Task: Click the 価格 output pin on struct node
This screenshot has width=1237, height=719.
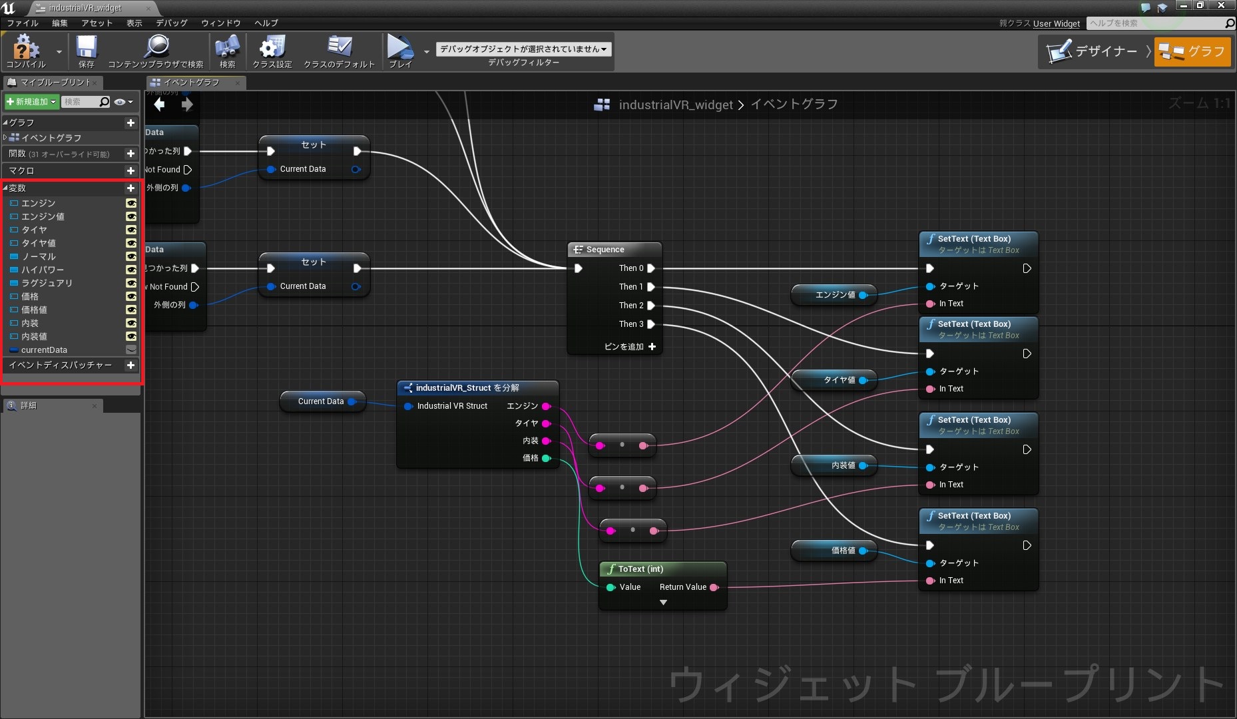Action: (x=547, y=458)
